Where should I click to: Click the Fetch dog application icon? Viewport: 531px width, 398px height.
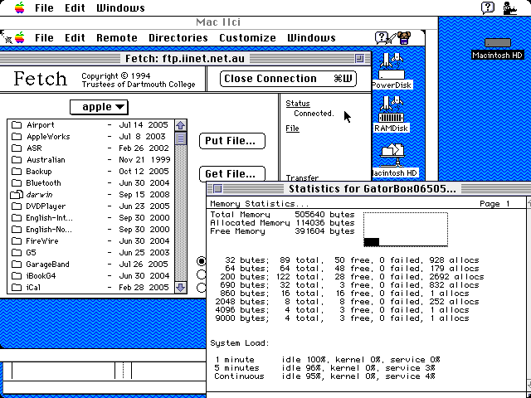(x=404, y=37)
